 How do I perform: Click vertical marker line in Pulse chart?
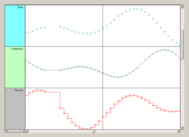(103, 18)
